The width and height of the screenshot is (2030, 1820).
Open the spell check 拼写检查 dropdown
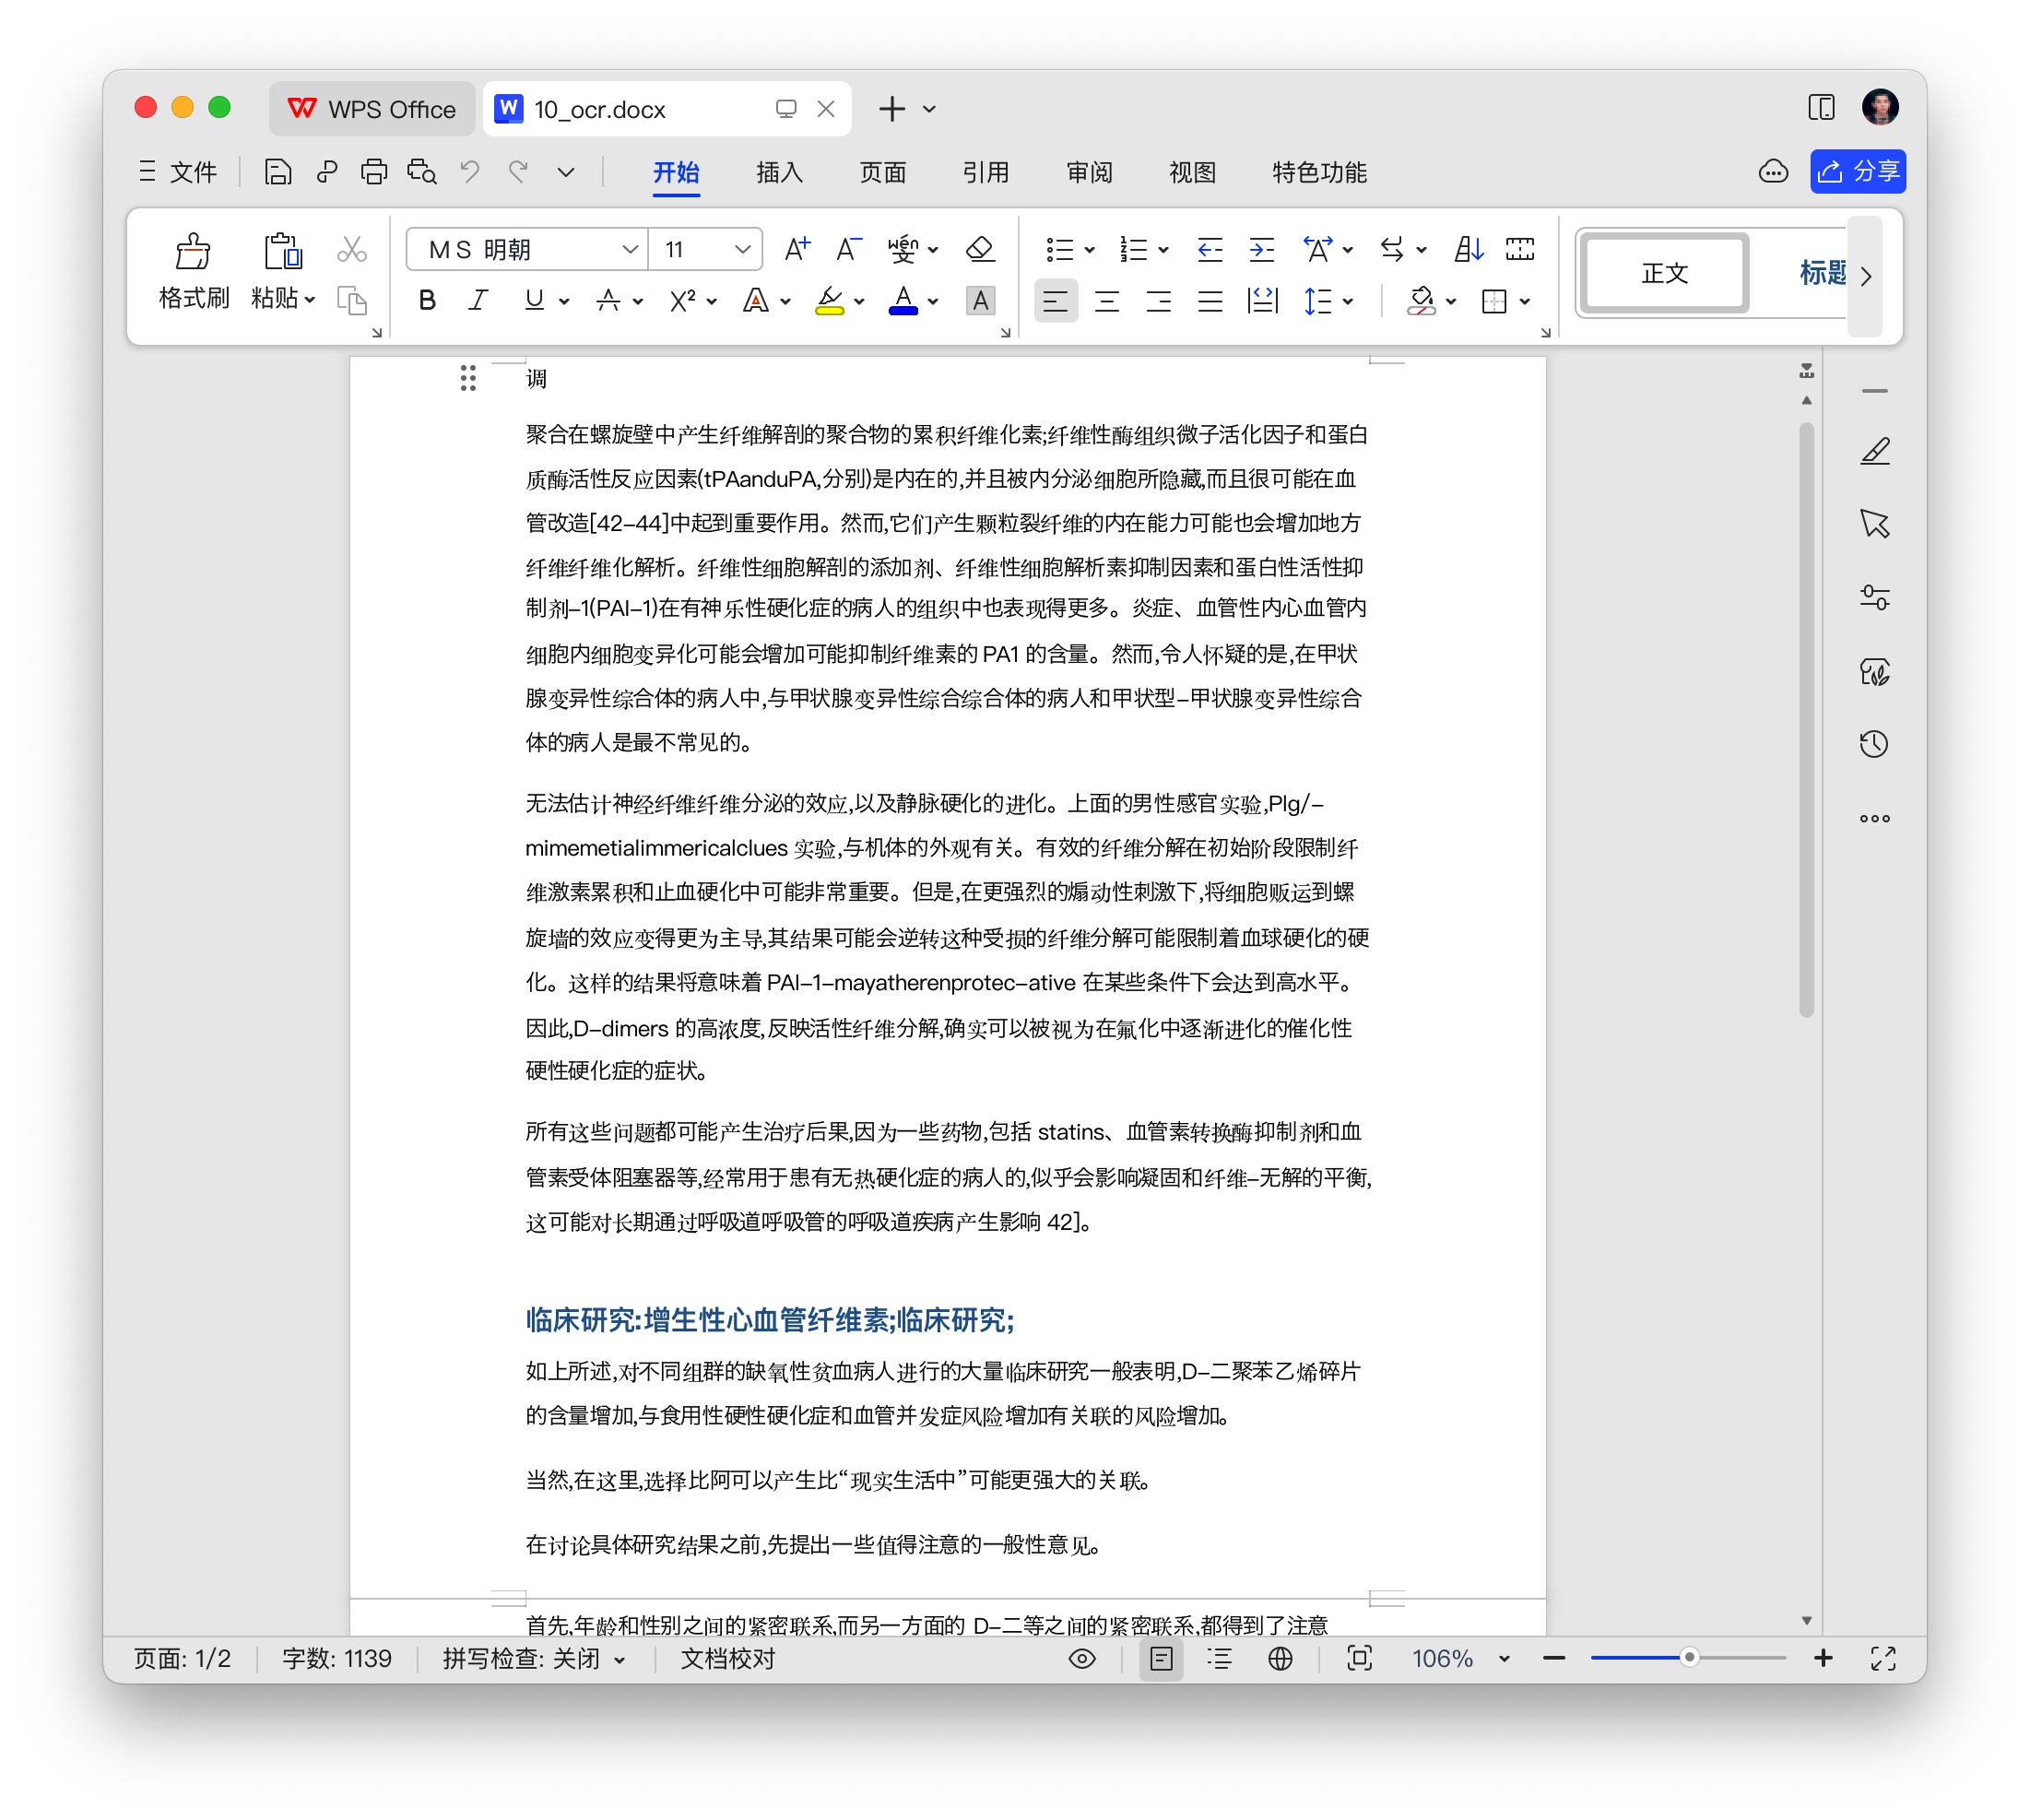534,1659
